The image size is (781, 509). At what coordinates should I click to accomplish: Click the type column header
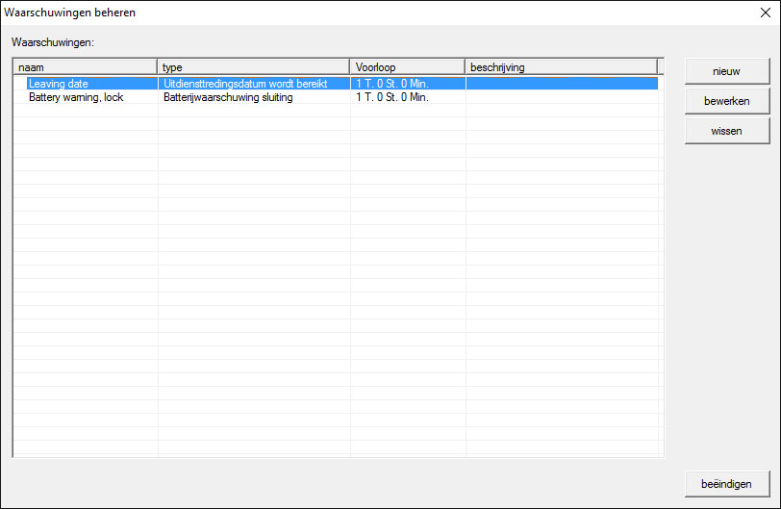253,66
